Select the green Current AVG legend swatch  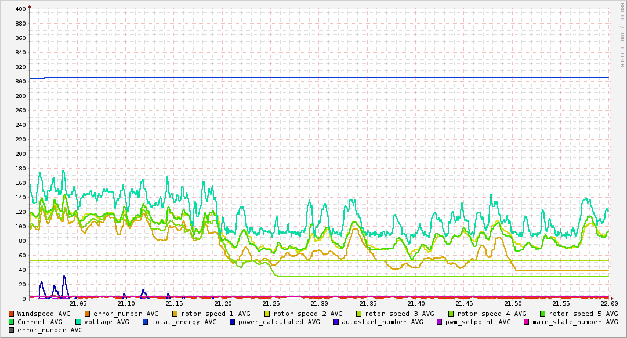12,322
